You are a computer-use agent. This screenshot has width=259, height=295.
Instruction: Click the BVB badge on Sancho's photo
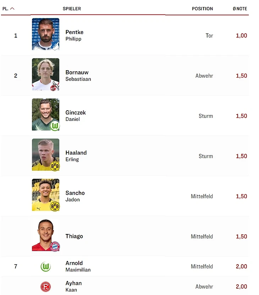pyautogui.click(x=55, y=206)
